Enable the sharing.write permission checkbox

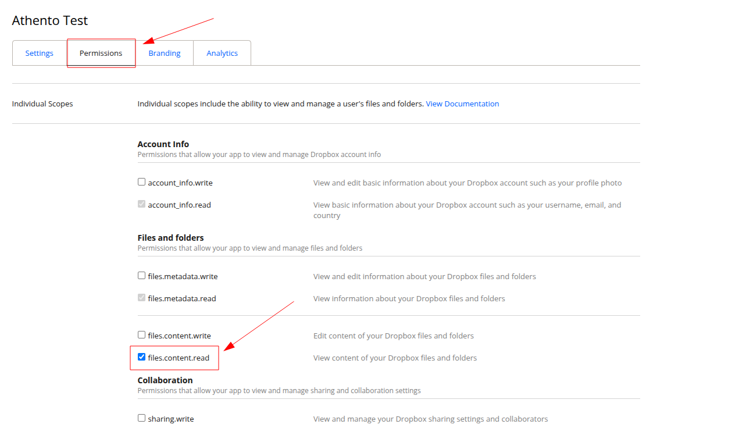click(141, 418)
